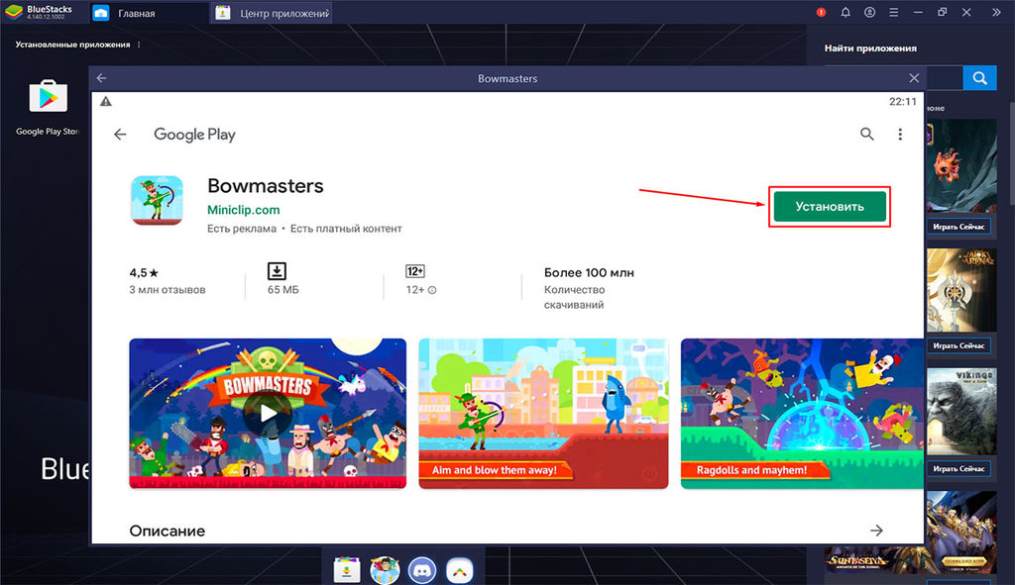Open Vikings game thumbnail
This screenshot has width=1015, height=585.
(961, 412)
